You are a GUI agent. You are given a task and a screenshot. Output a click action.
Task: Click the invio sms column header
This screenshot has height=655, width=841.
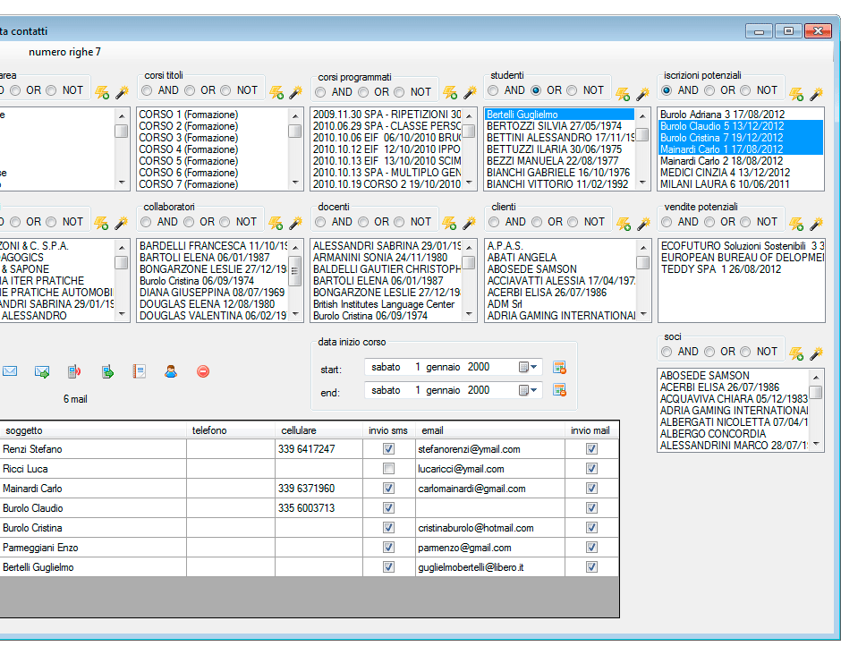(389, 430)
